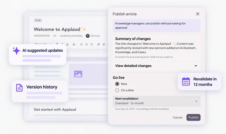
Task: Click the Go live heading
Action: (119, 78)
